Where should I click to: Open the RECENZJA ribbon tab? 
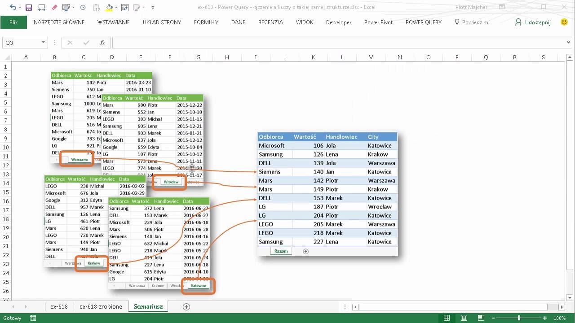pyautogui.click(x=270, y=22)
